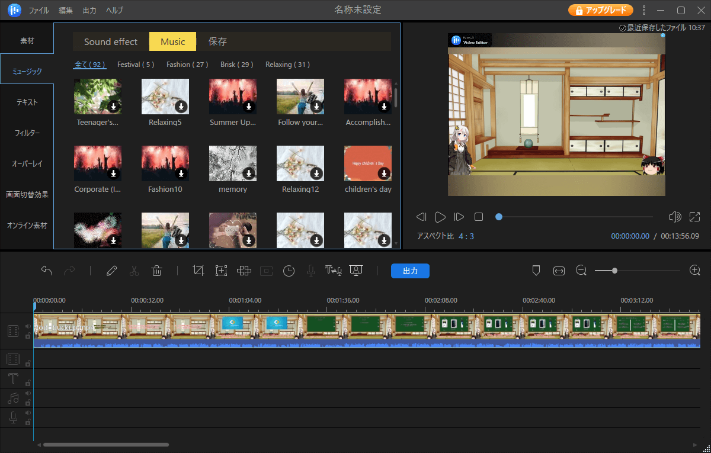Click the voiceover microphone icon
The height and width of the screenshot is (453, 711).
[x=310, y=270]
